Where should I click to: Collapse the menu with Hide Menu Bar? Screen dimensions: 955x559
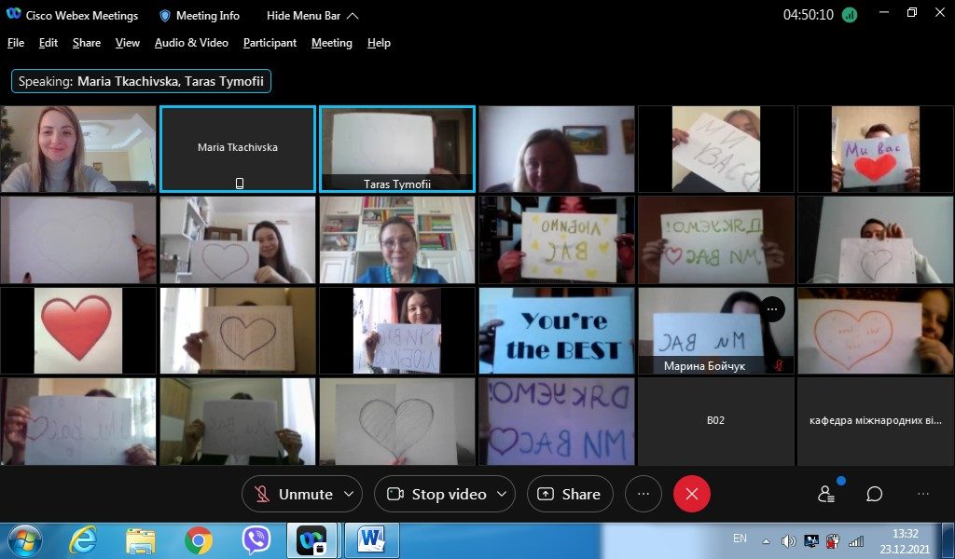coord(311,16)
